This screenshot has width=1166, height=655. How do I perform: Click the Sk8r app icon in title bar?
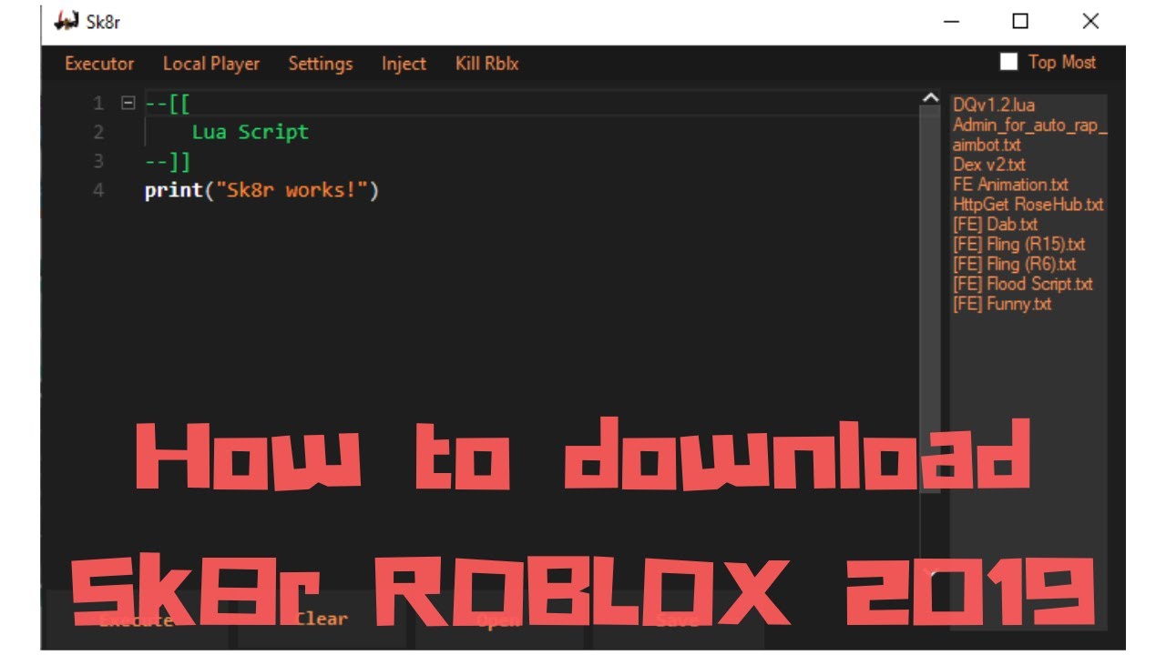click(x=66, y=22)
